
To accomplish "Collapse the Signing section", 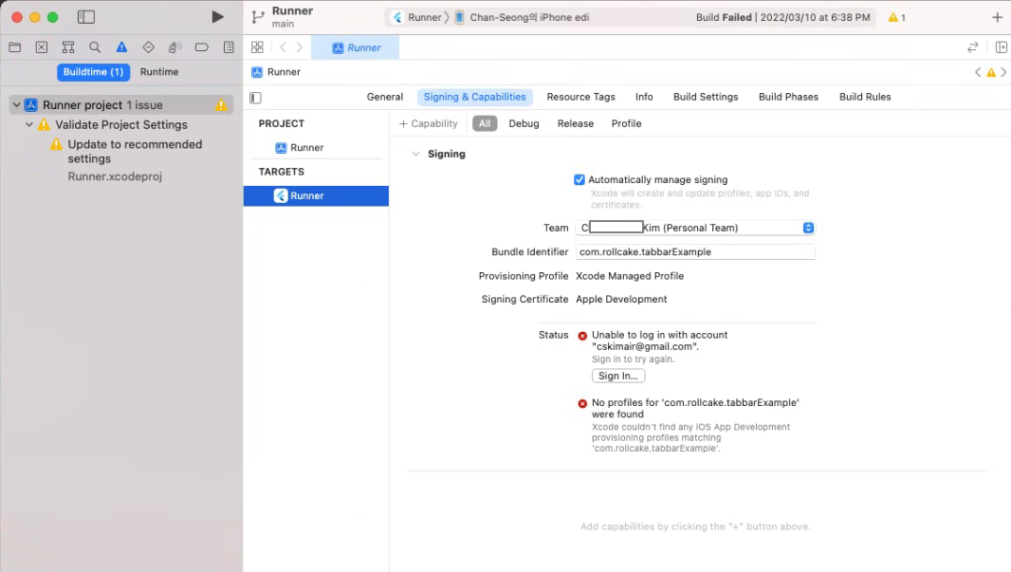I will 416,154.
